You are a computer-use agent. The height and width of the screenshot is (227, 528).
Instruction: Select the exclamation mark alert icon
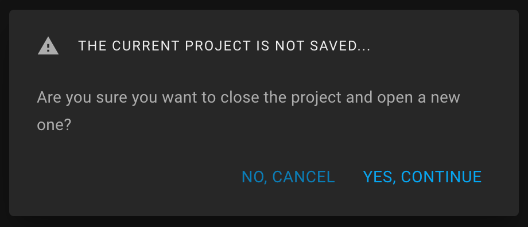click(48, 46)
